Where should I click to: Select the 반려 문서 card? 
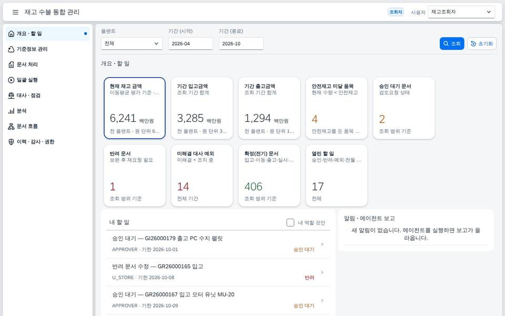pyautogui.click(x=135, y=175)
